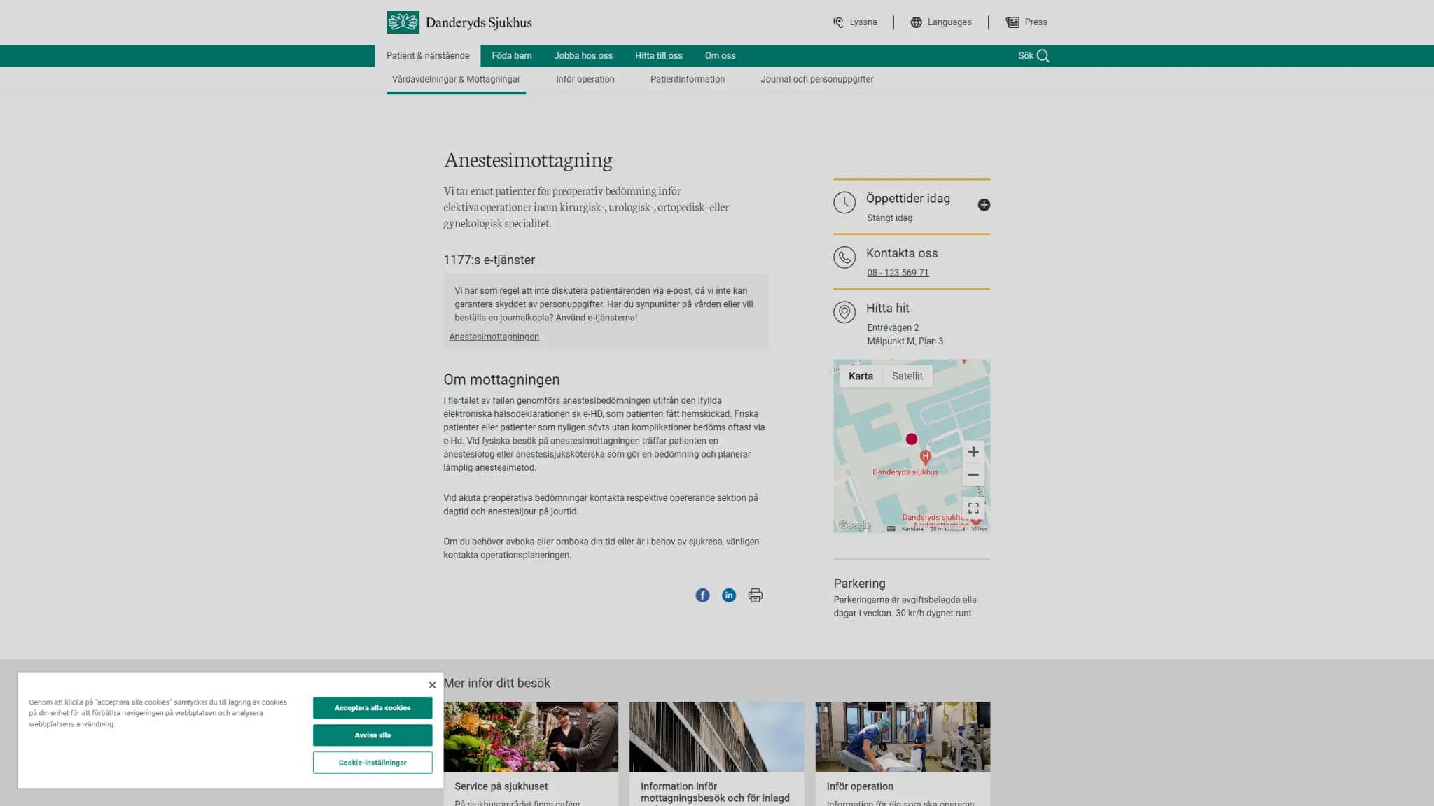Zoom in on the map
Screen dimensions: 1434x806
point(973,452)
